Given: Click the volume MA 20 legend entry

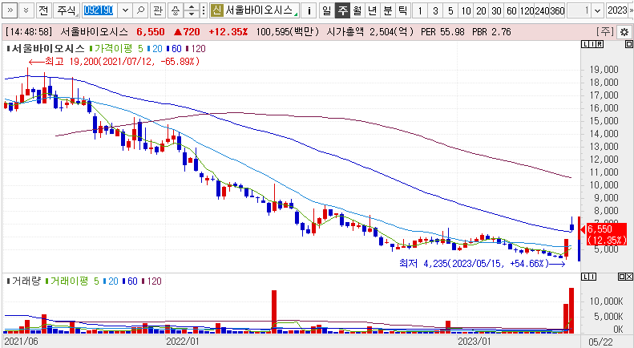Looking at the screenshot, I should pos(111,281).
